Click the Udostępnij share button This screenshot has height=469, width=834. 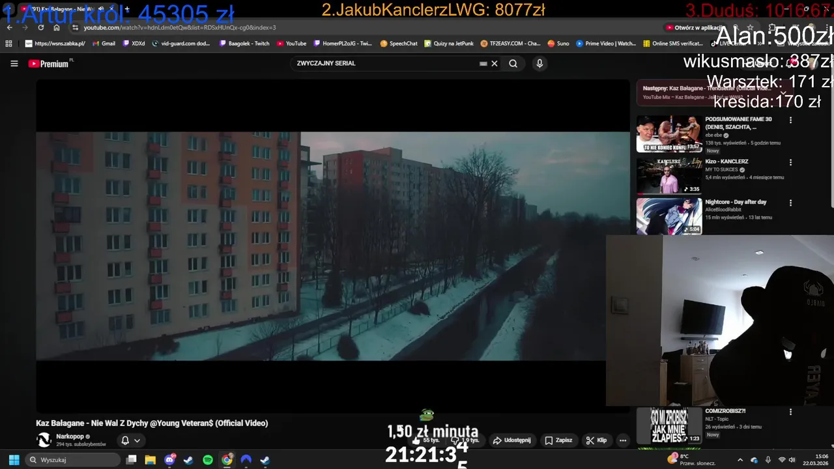tap(511, 440)
